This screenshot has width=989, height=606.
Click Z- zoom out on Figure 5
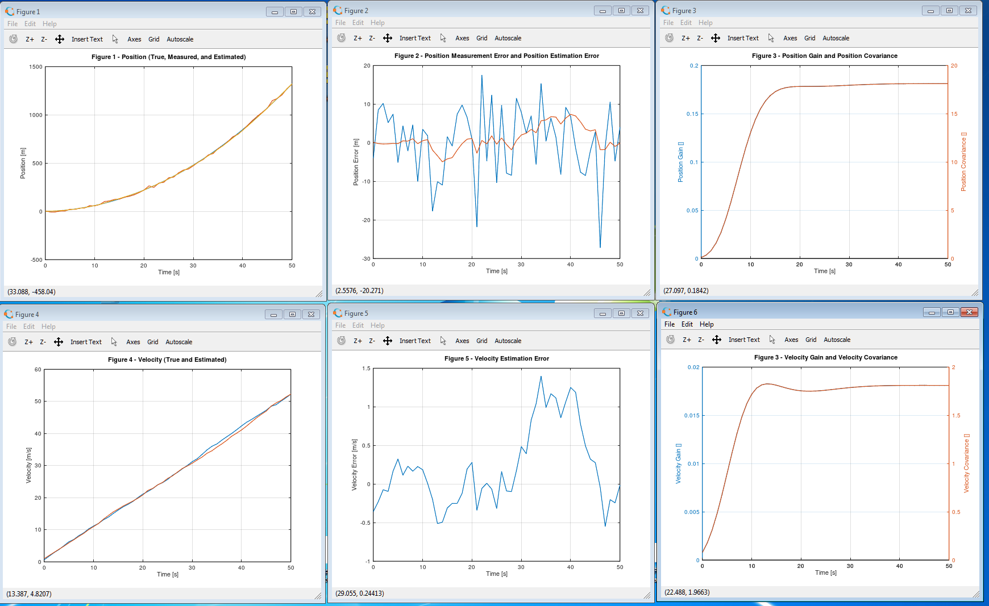click(372, 341)
